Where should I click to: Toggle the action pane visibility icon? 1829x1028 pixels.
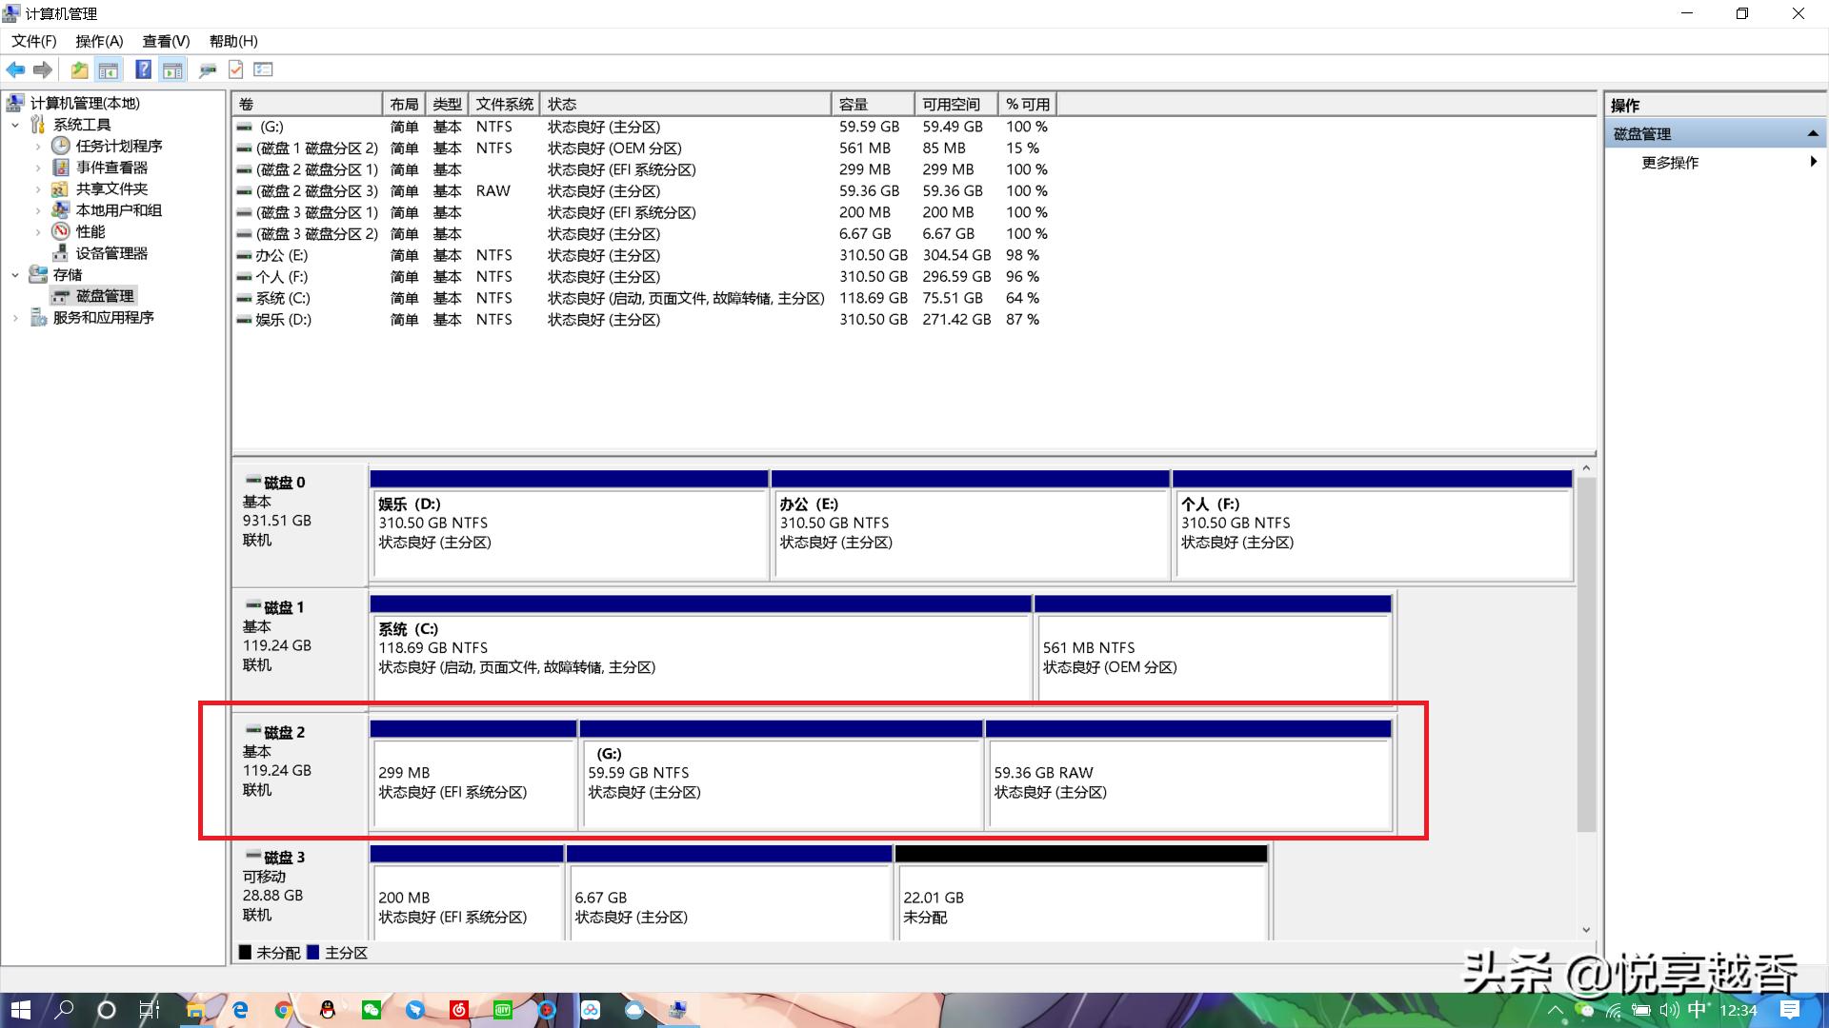(x=172, y=69)
